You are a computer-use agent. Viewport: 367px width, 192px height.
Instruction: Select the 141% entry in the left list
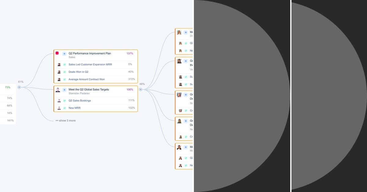pos(10,120)
